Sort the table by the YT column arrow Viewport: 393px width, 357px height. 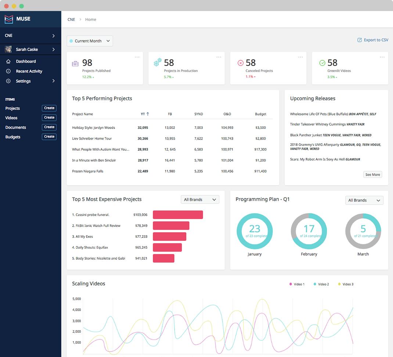tap(148, 114)
